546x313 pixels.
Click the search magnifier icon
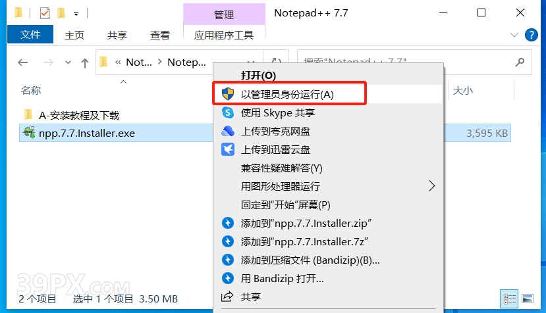520,62
